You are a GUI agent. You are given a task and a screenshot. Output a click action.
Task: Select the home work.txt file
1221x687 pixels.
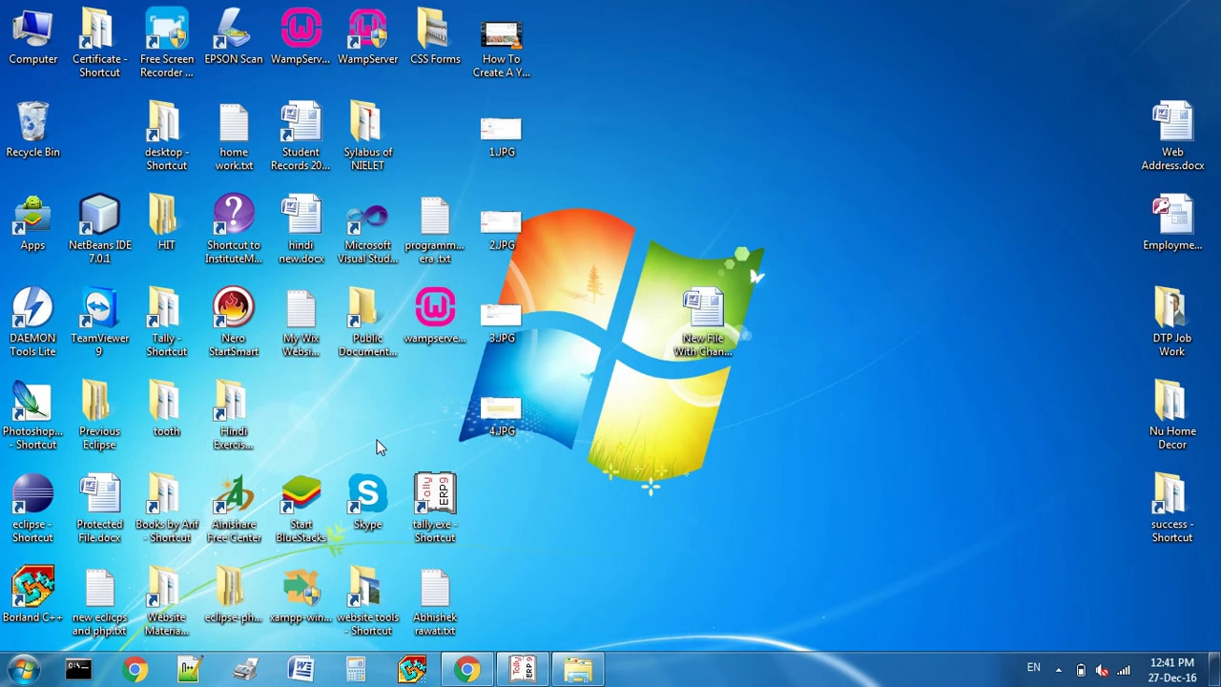pyautogui.click(x=234, y=136)
